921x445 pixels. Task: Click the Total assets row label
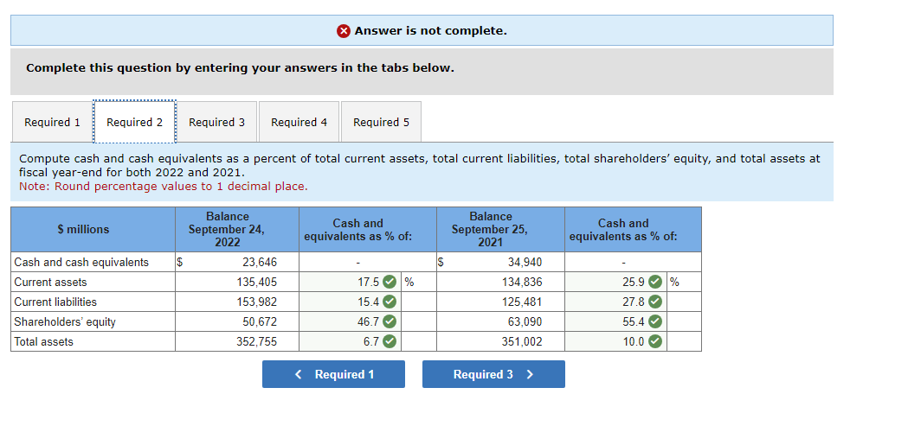tap(43, 341)
